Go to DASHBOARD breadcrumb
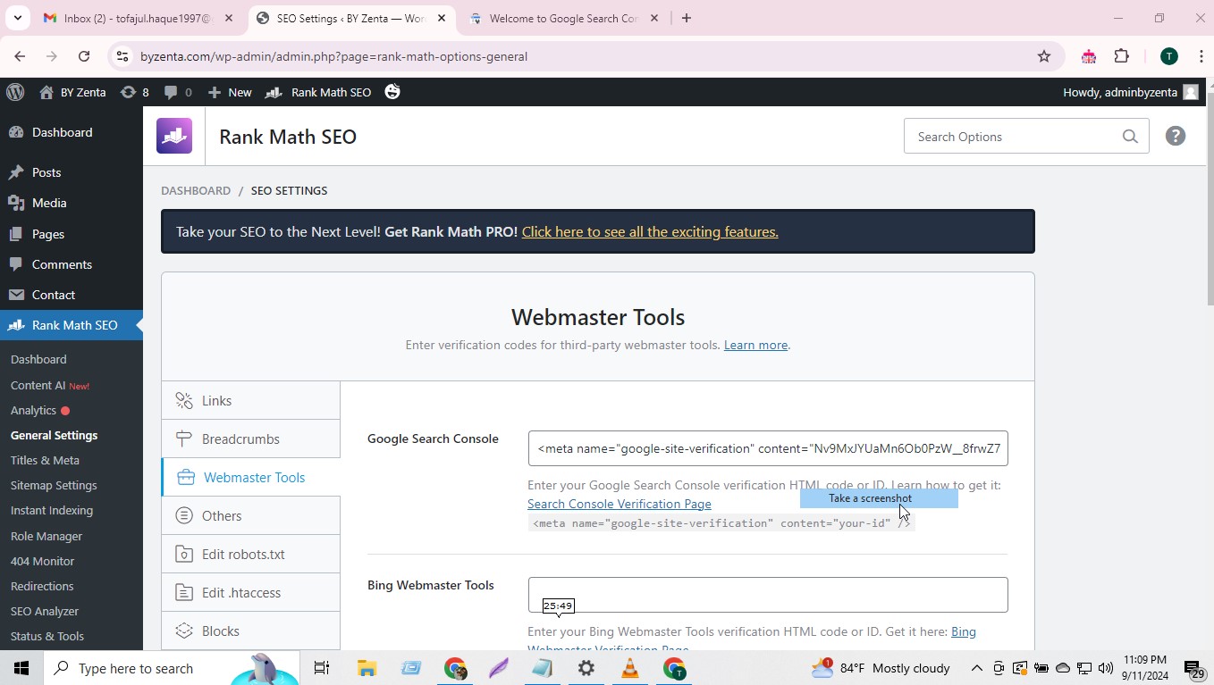Viewport: 1214px width, 685px height. [x=196, y=190]
